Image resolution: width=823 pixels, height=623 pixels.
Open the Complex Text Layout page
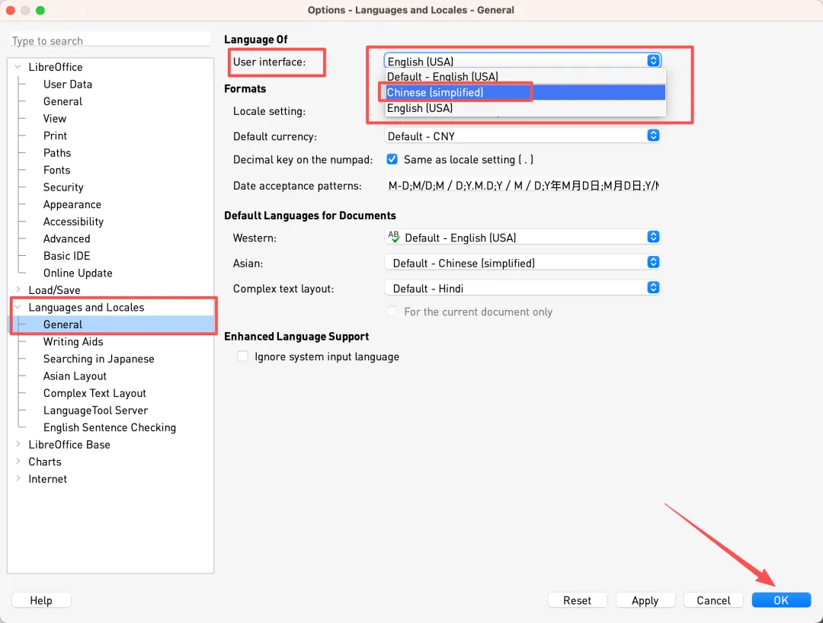[94, 393]
